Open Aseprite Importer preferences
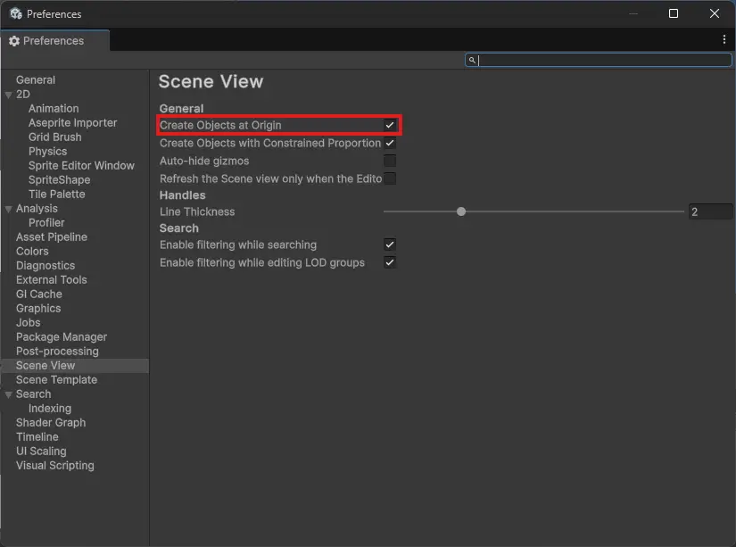The image size is (736, 547). [73, 123]
